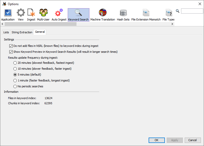This screenshot has height=146, width=204.
Task: Open the Auto Ingest options category
Action: tap(59, 15)
